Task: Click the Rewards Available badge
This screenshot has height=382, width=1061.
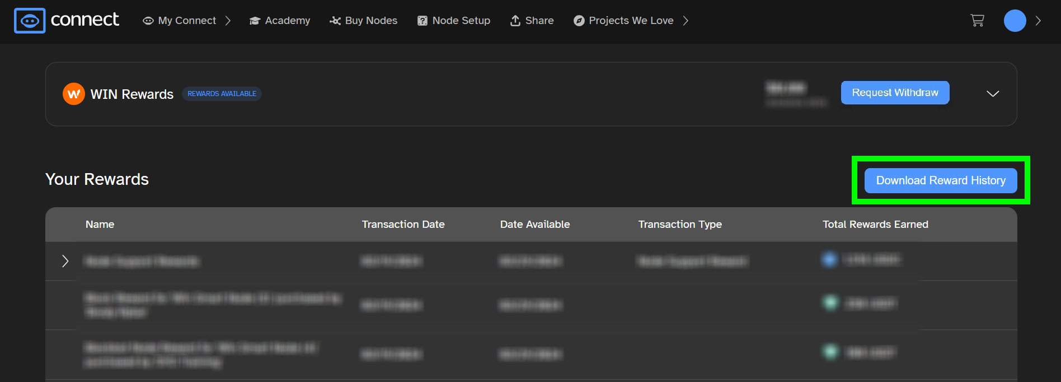Action: (x=222, y=94)
